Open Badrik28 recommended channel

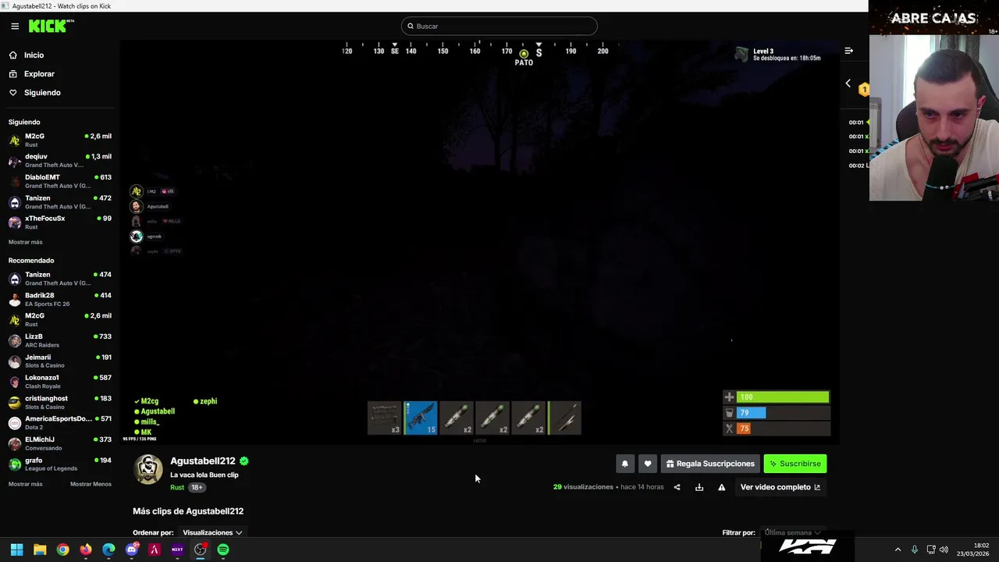(60, 299)
